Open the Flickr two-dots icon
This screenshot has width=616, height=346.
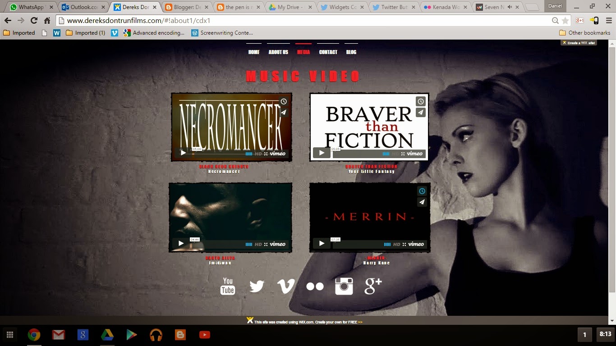[315, 287]
